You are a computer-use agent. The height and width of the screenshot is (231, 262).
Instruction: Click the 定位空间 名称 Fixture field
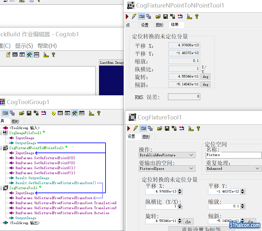click(234, 155)
